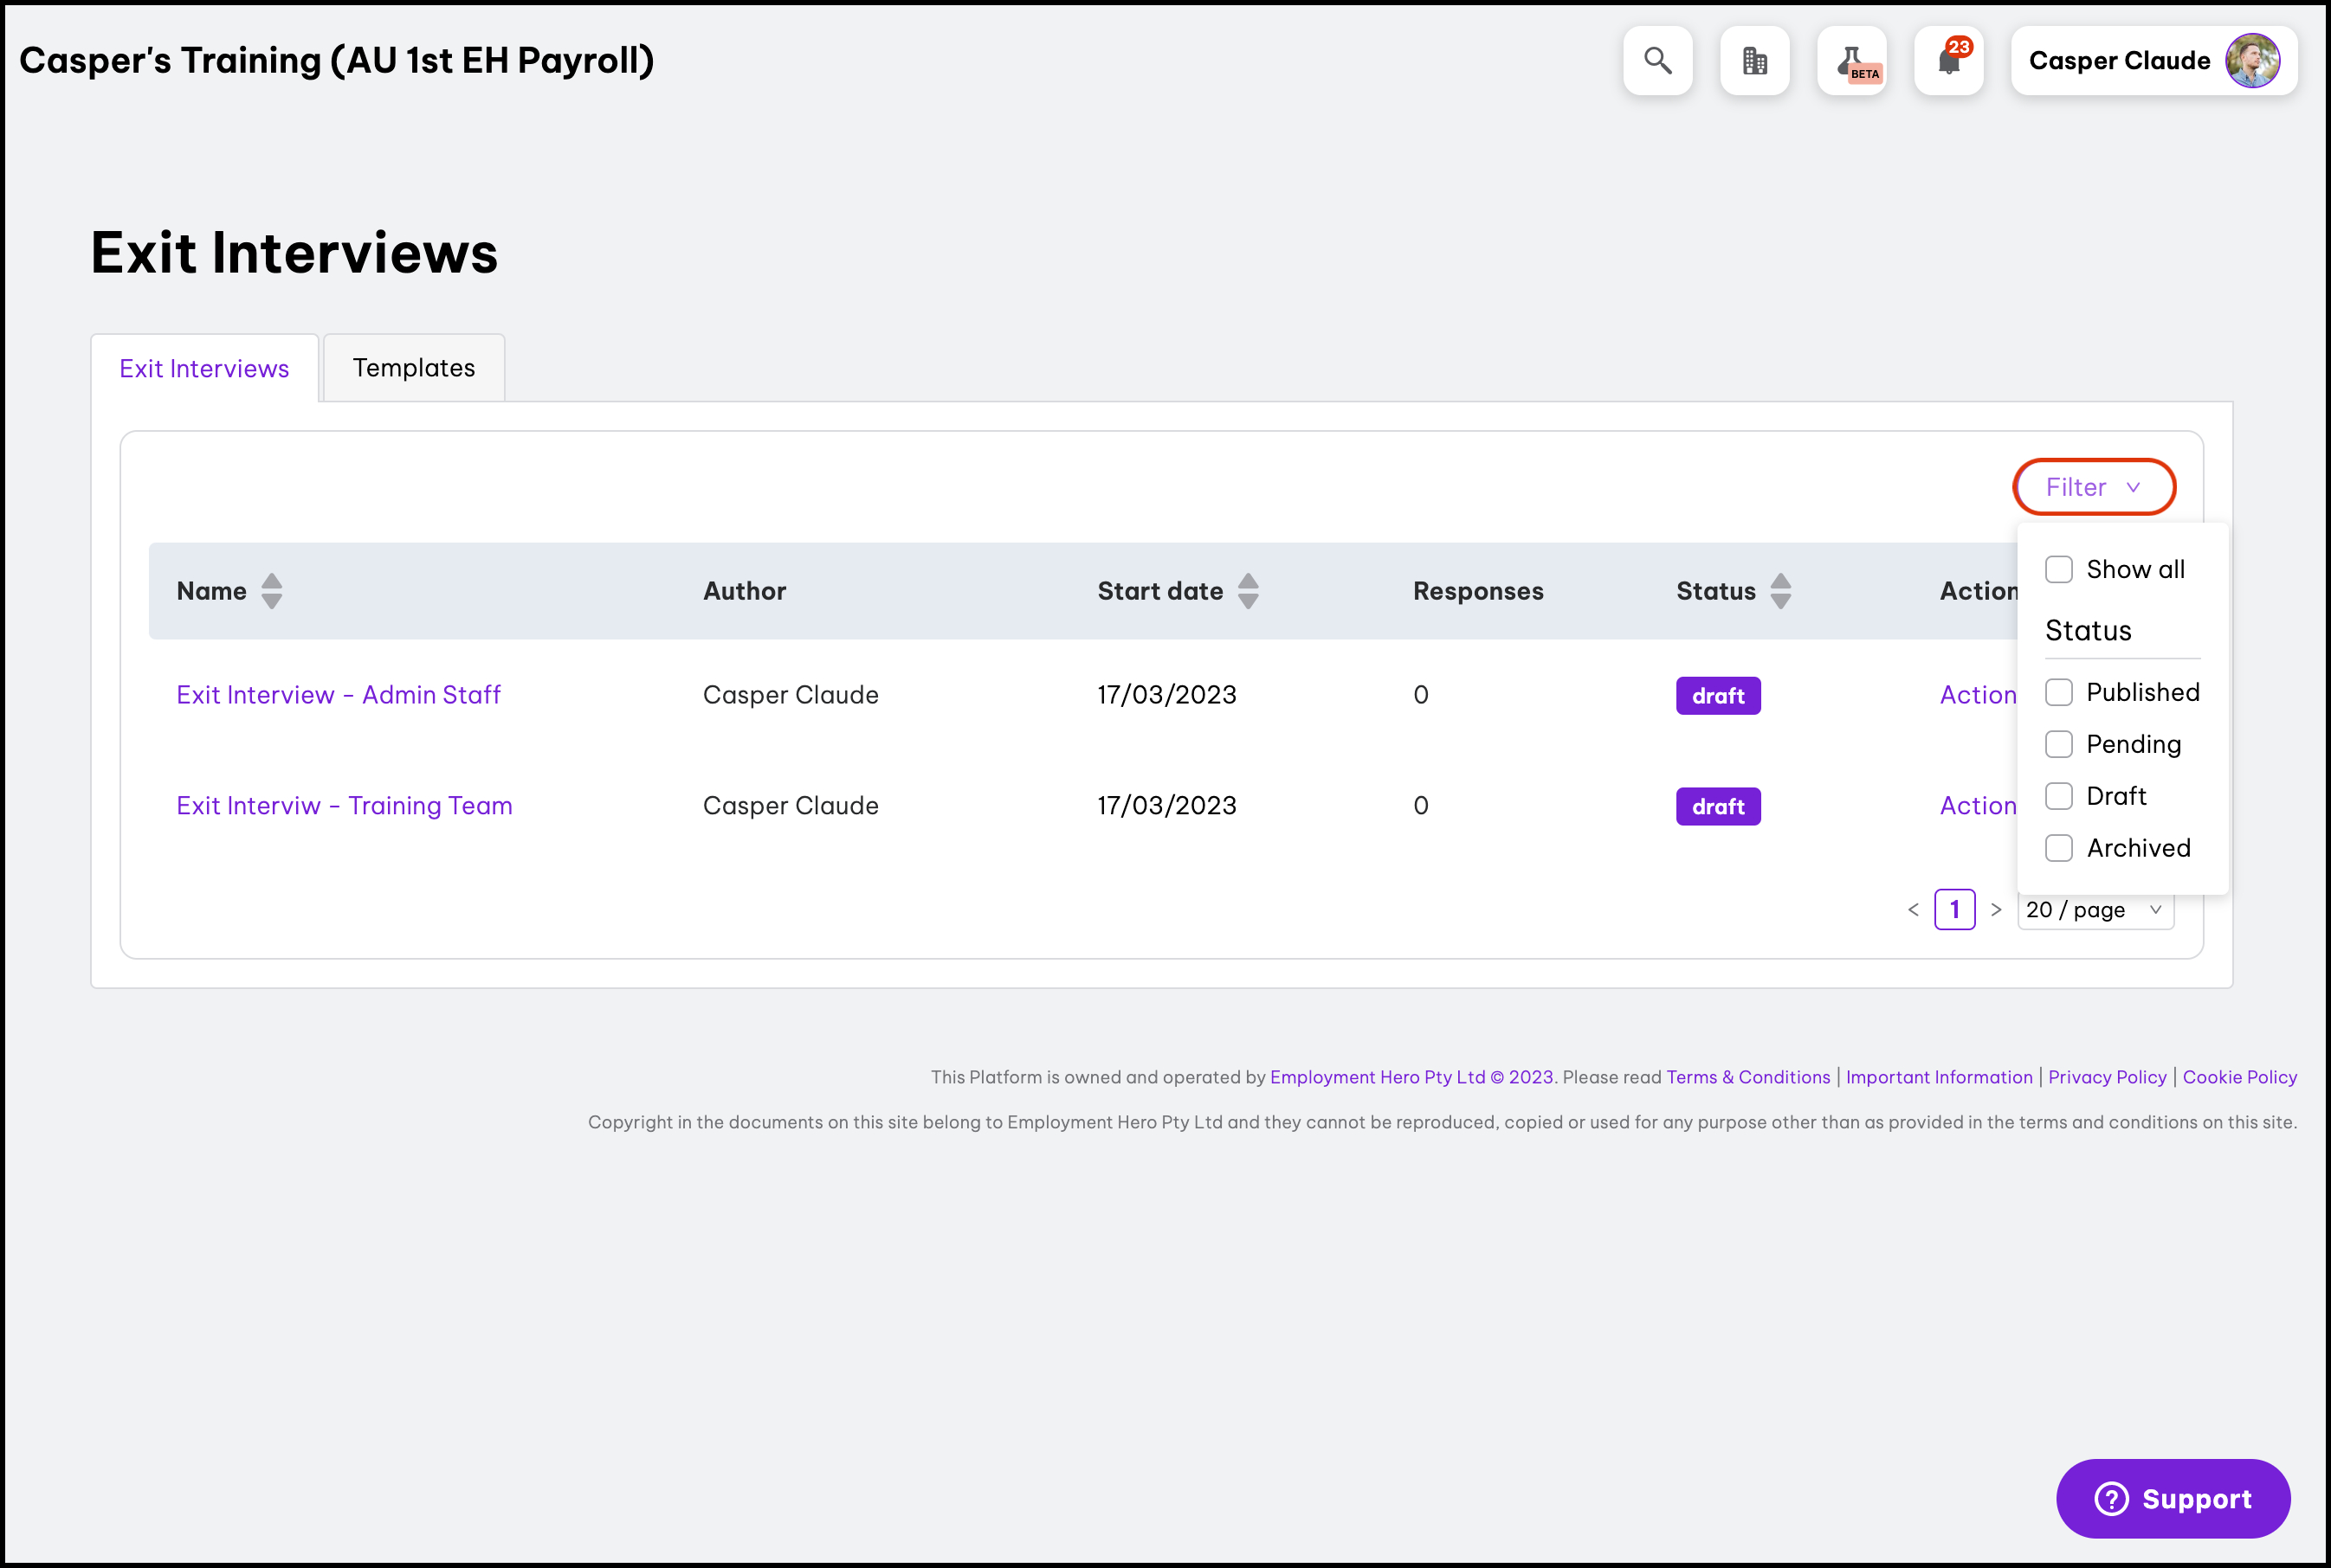Collapse the Filter dropdown
2331x1568 pixels.
pyautogui.click(x=2093, y=487)
